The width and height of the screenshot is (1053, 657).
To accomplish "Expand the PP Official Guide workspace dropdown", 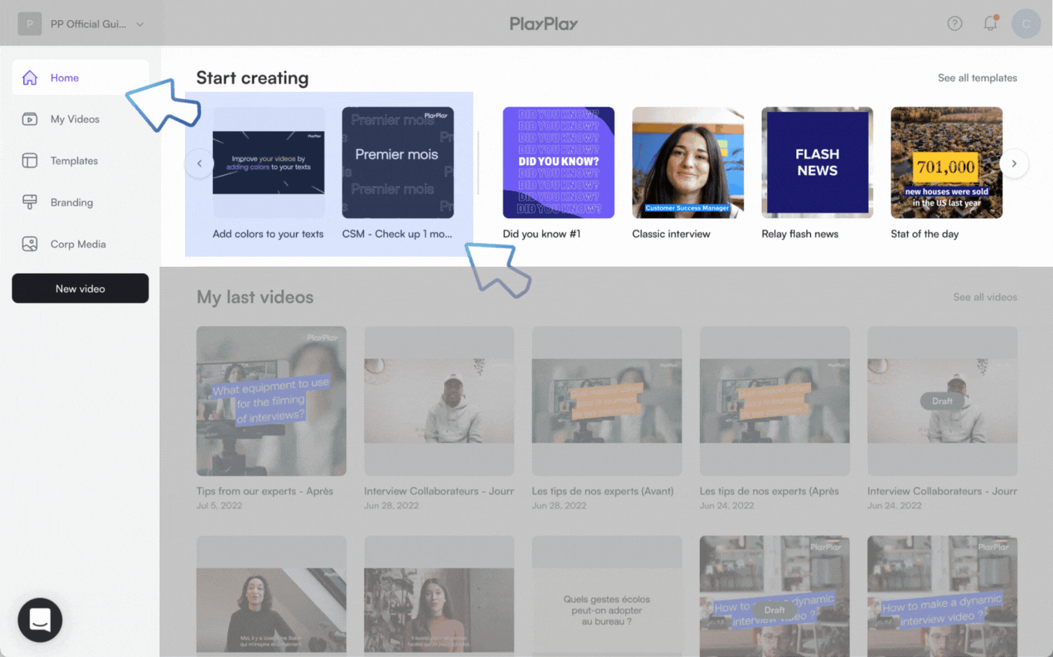I will coord(140,24).
